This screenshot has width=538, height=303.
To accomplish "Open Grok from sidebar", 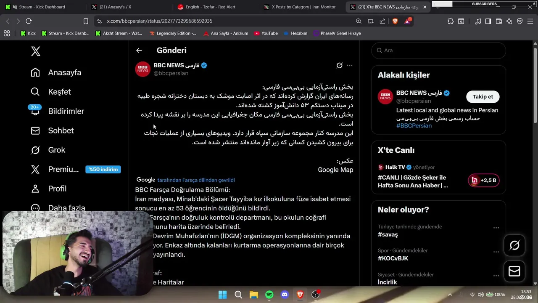I will (x=48, y=150).
